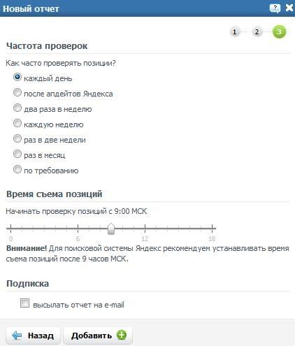
Task: Choose раз в две недели option
Action: (17, 138)
